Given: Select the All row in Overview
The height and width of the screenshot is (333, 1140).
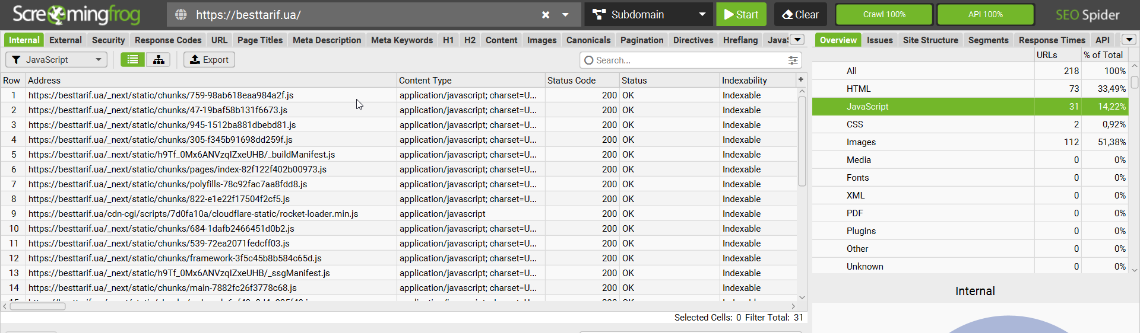Looking at the screenshot, I should pyautogui.click(x=970, y=71).
